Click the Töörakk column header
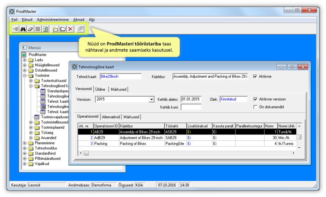 point(175,126)
